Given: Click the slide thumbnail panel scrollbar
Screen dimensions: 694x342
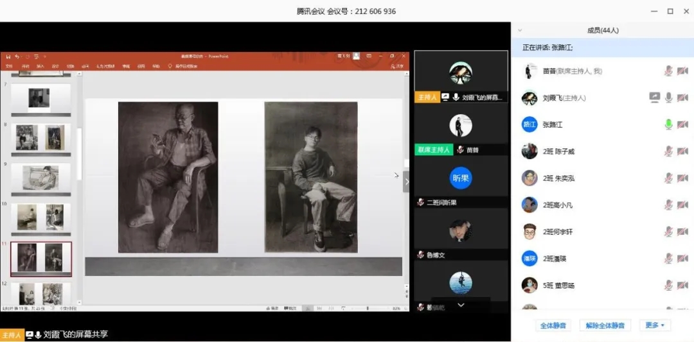Looking at the screenshot, I should point(79,155).
